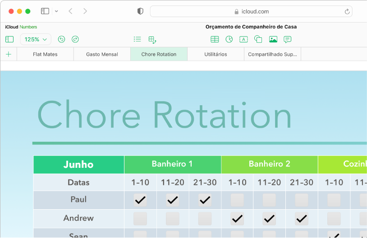Click the iCloud link in header
Viewport: 367px width, 238px height.
point(12,27)
